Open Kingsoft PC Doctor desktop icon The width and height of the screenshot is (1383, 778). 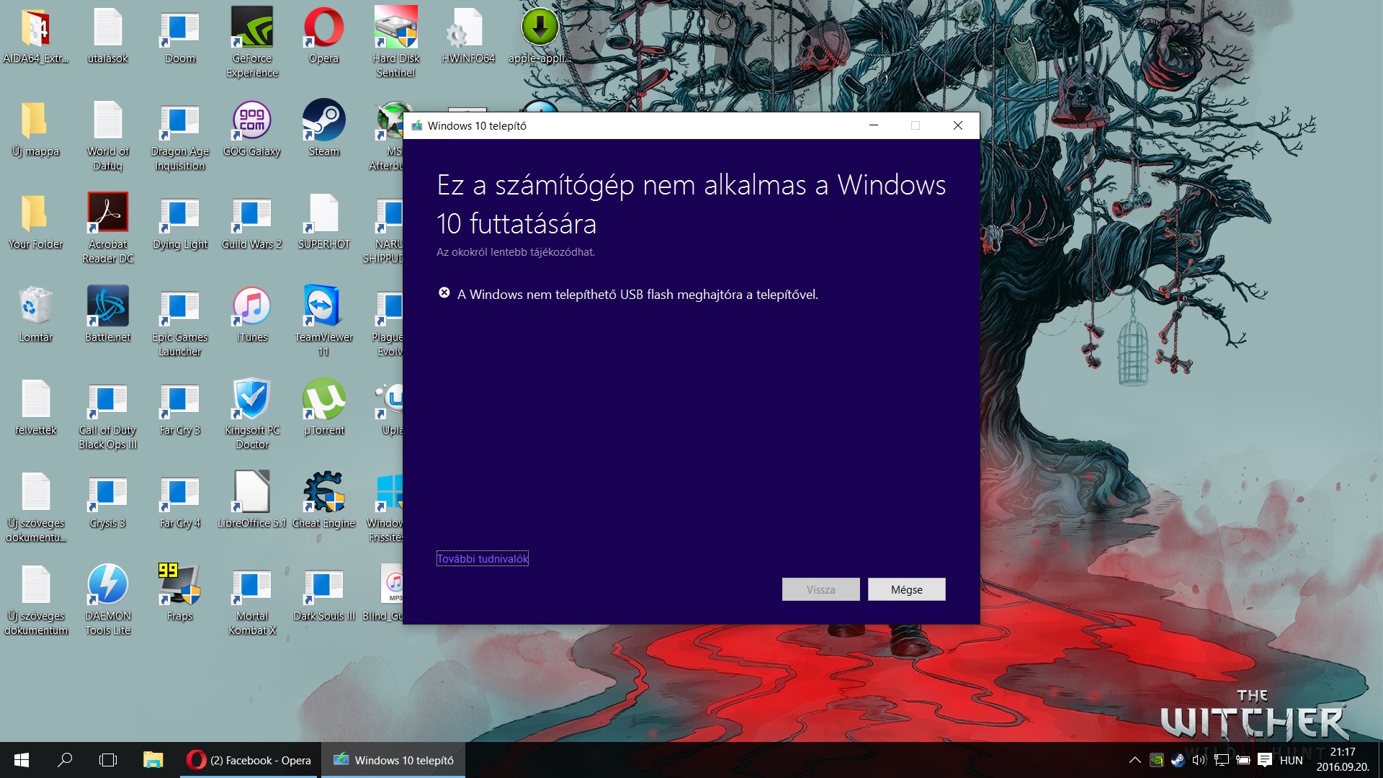(x=252, y=413)
